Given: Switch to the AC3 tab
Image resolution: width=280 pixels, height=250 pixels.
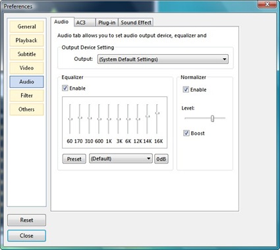Looking at the screenshot, I should click(x=84, y=22).
